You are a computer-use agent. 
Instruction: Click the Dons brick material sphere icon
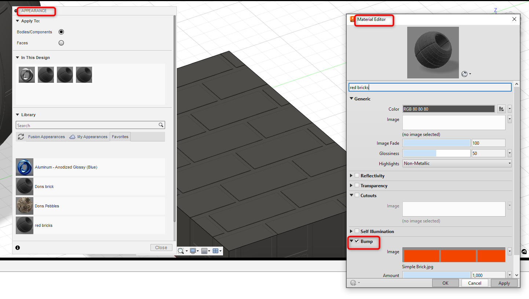24,186
